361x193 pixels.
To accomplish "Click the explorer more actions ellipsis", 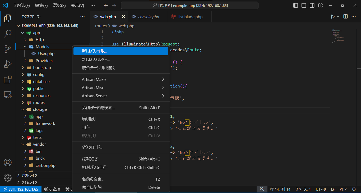I will pyautogui.click(x=82, y=17).
